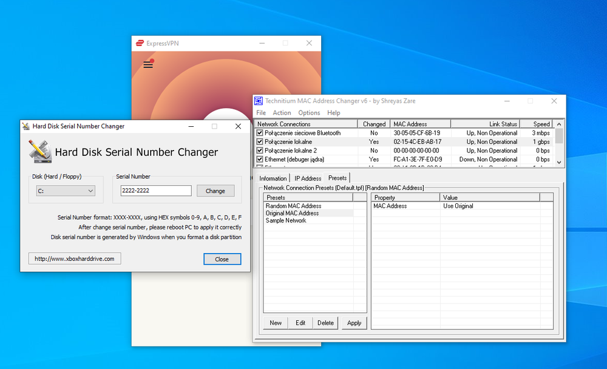Click the Delete preset button
The height and width of the screenshot is (369, 607).
point(325,323)
